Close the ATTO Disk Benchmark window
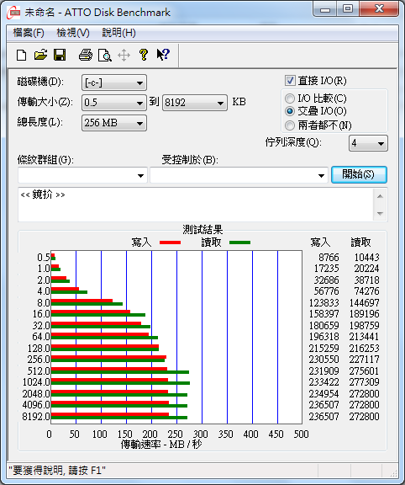This screenshot has height=485, width=405. (x=379, y=9)
